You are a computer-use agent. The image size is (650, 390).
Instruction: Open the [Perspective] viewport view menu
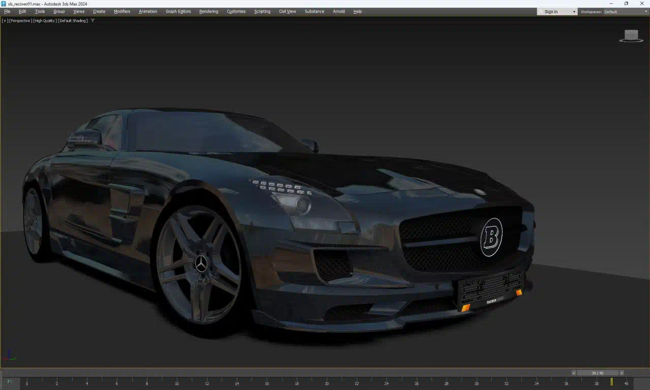click(x=20, y=21)
